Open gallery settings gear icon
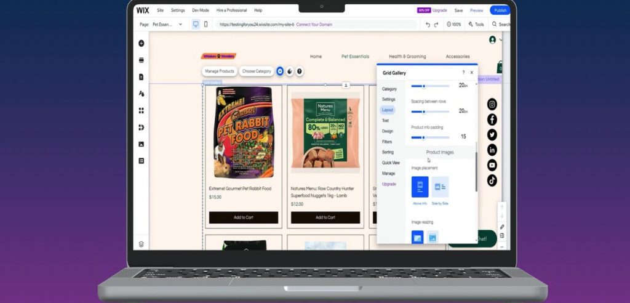The width and height of the screenshot is (630, 303). (x=280, y=71)
